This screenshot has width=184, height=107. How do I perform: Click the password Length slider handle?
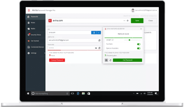pos(129,40)
